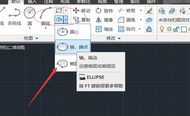Open the Fillet (圆角) dropdown arrow
The image size is (190, 116).
tap(141, 19)
